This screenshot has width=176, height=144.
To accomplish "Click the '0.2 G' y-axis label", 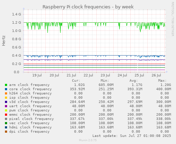I will (17, 64).
